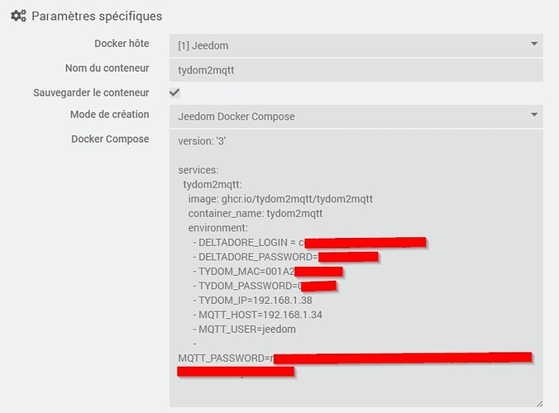Place cursor on the version: '3' line
This screenshot has height=413, width=559.
click(x=203, y=140)
